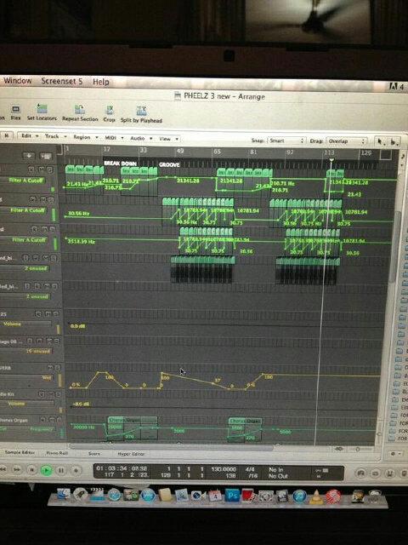
Task: Click the Flex toolbar icon
Action: click(15, 110)
